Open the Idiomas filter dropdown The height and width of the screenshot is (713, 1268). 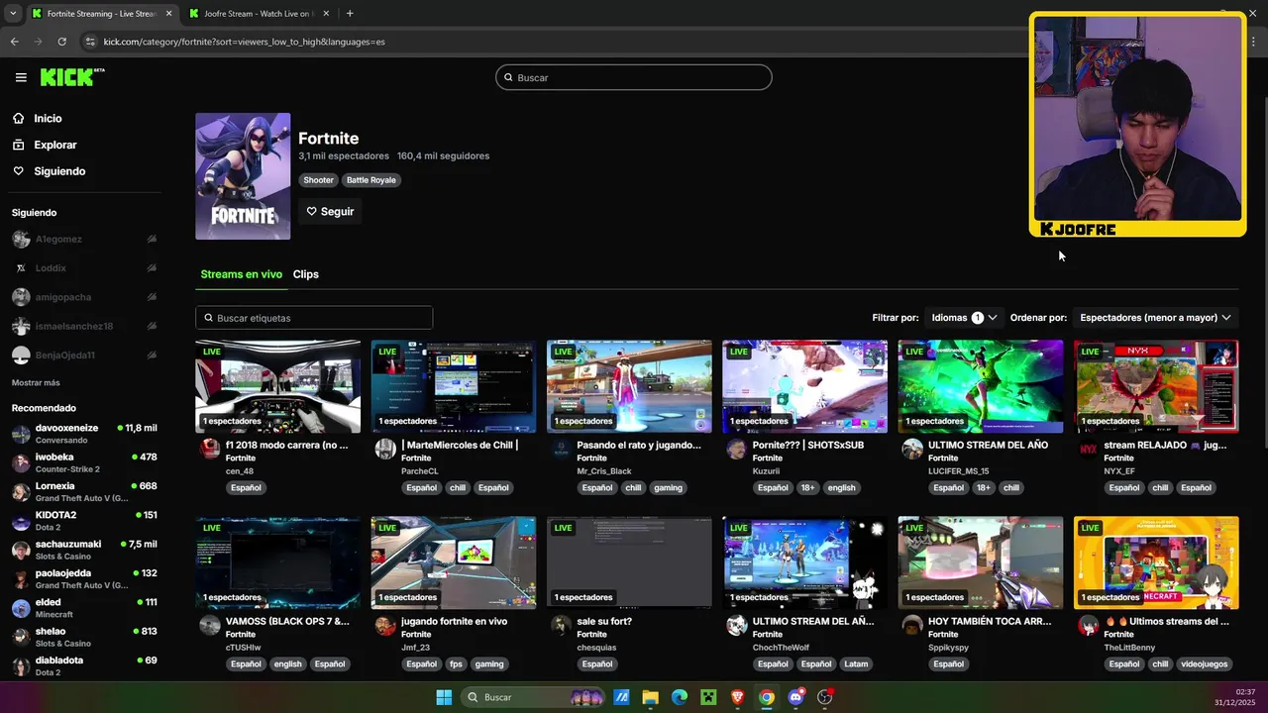click(x=964, y=318)
